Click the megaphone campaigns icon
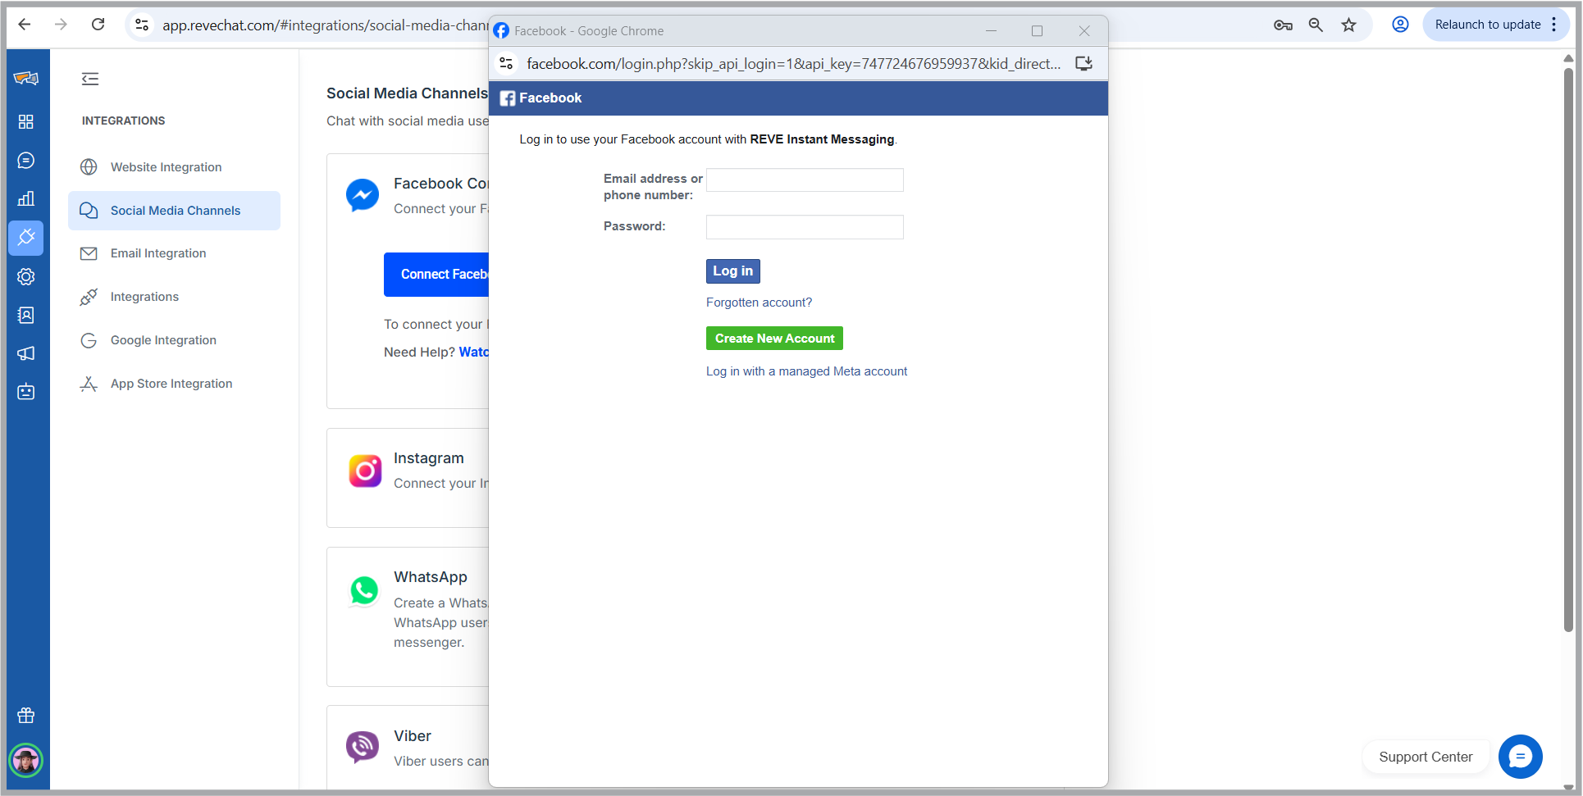The height and width of the screenshot is (796, 1583). 26,353
